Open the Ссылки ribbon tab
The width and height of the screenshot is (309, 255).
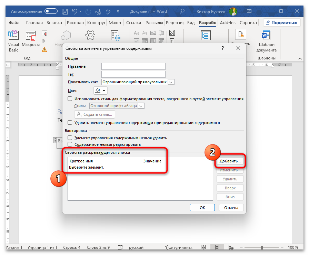pos(133,23)
